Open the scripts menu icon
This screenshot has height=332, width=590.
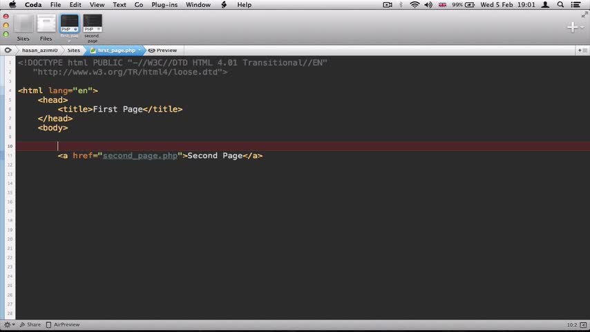tap(224, 5)
